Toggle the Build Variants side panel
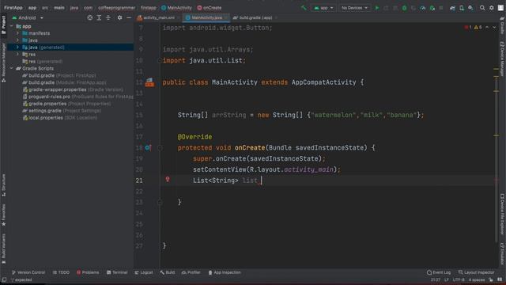The image size is (506, 285). [x=3, y=249]
